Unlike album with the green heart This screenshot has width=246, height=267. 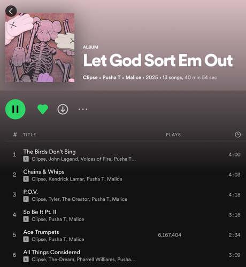point(43,109)
